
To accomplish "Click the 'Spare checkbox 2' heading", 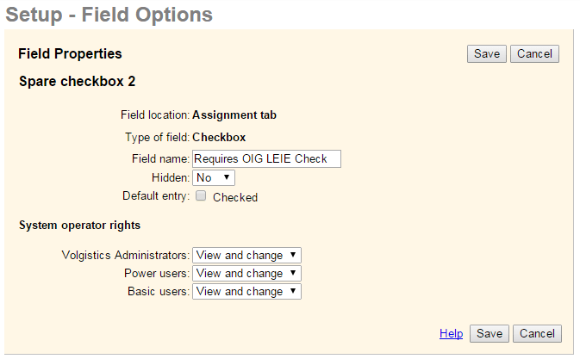I will pyautogui.click(x=77, y=82).
